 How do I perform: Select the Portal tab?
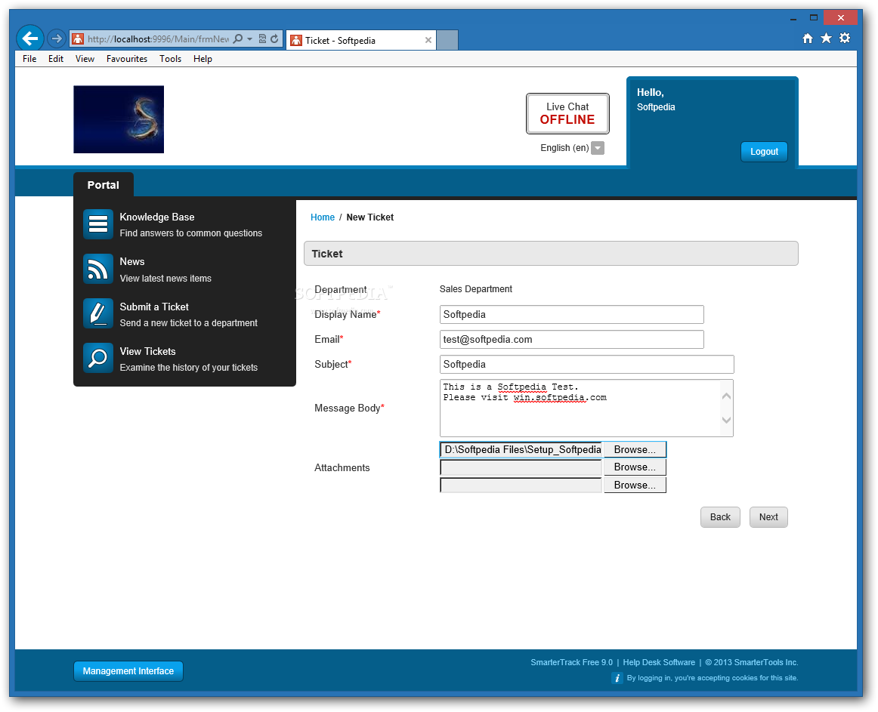click(x=104, y=185)
